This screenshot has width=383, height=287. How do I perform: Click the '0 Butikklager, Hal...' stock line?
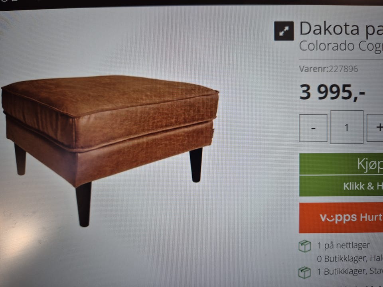[350, 258]
